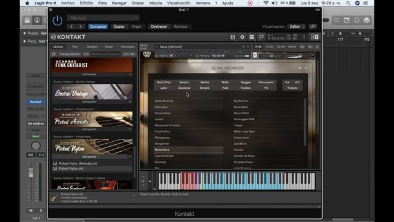Click the Kontakt logo
Viewport: 394px width, 222px height.
(x=68, y=37)
